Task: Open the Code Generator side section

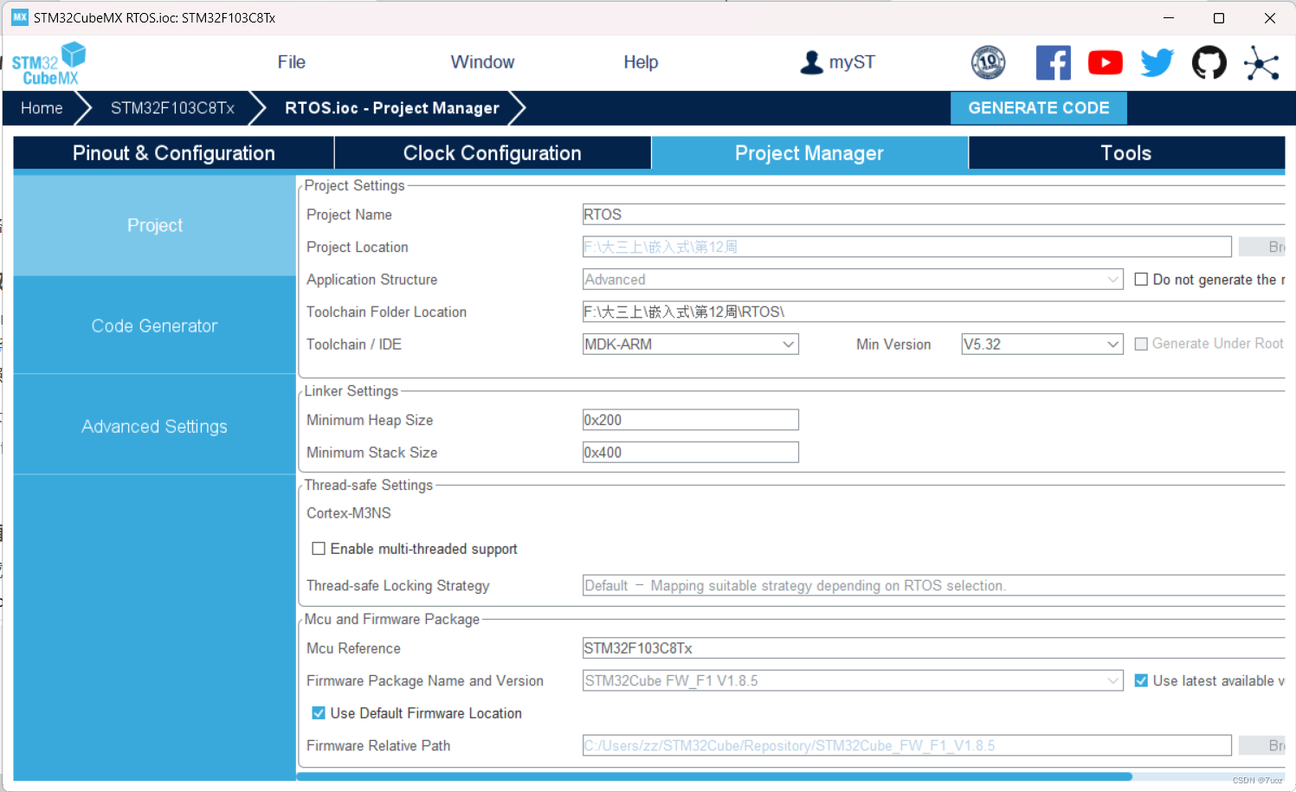Action: point(155,325)
